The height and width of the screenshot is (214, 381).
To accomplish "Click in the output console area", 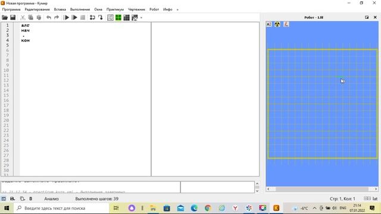I will [90, 187].
